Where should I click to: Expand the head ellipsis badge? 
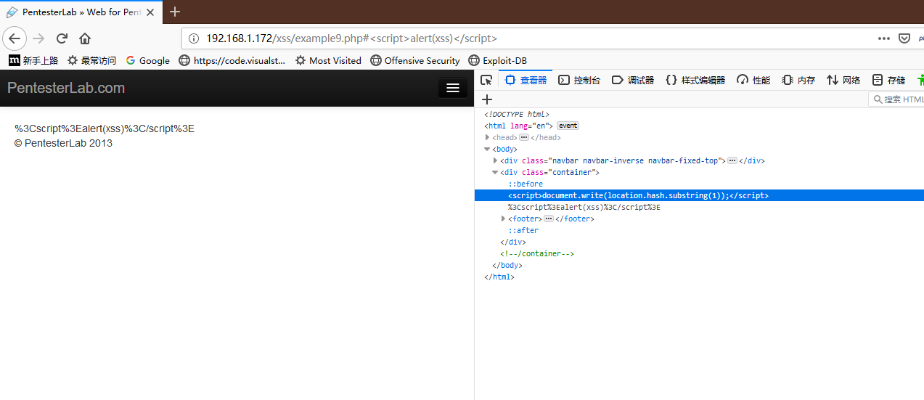(x=524, y=137)
